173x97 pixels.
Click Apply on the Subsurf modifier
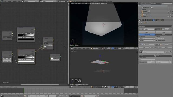coord(147,32)
